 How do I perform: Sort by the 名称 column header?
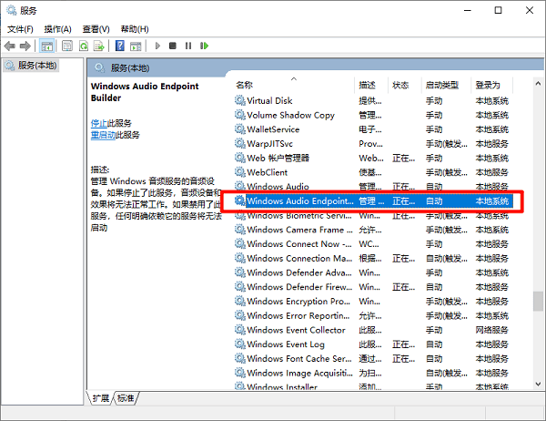(295, 85)
